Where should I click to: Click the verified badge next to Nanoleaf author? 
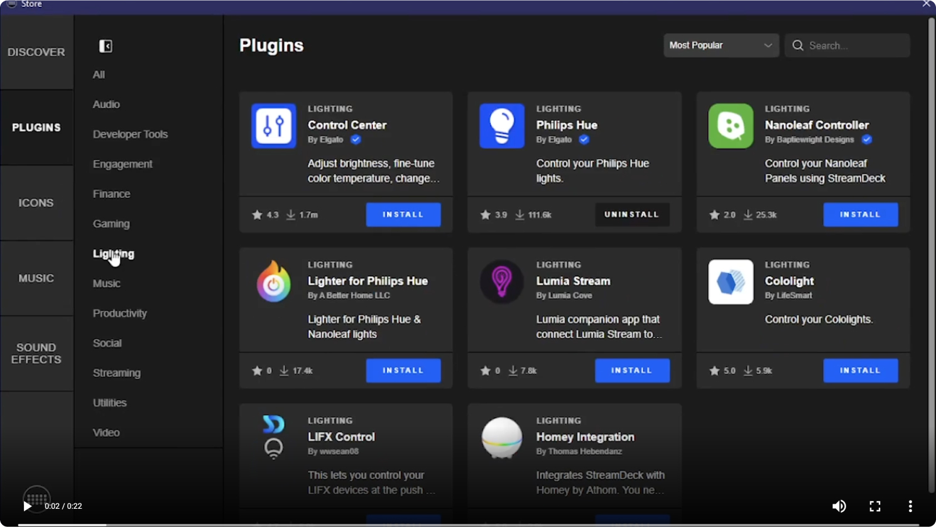[867, 139]
